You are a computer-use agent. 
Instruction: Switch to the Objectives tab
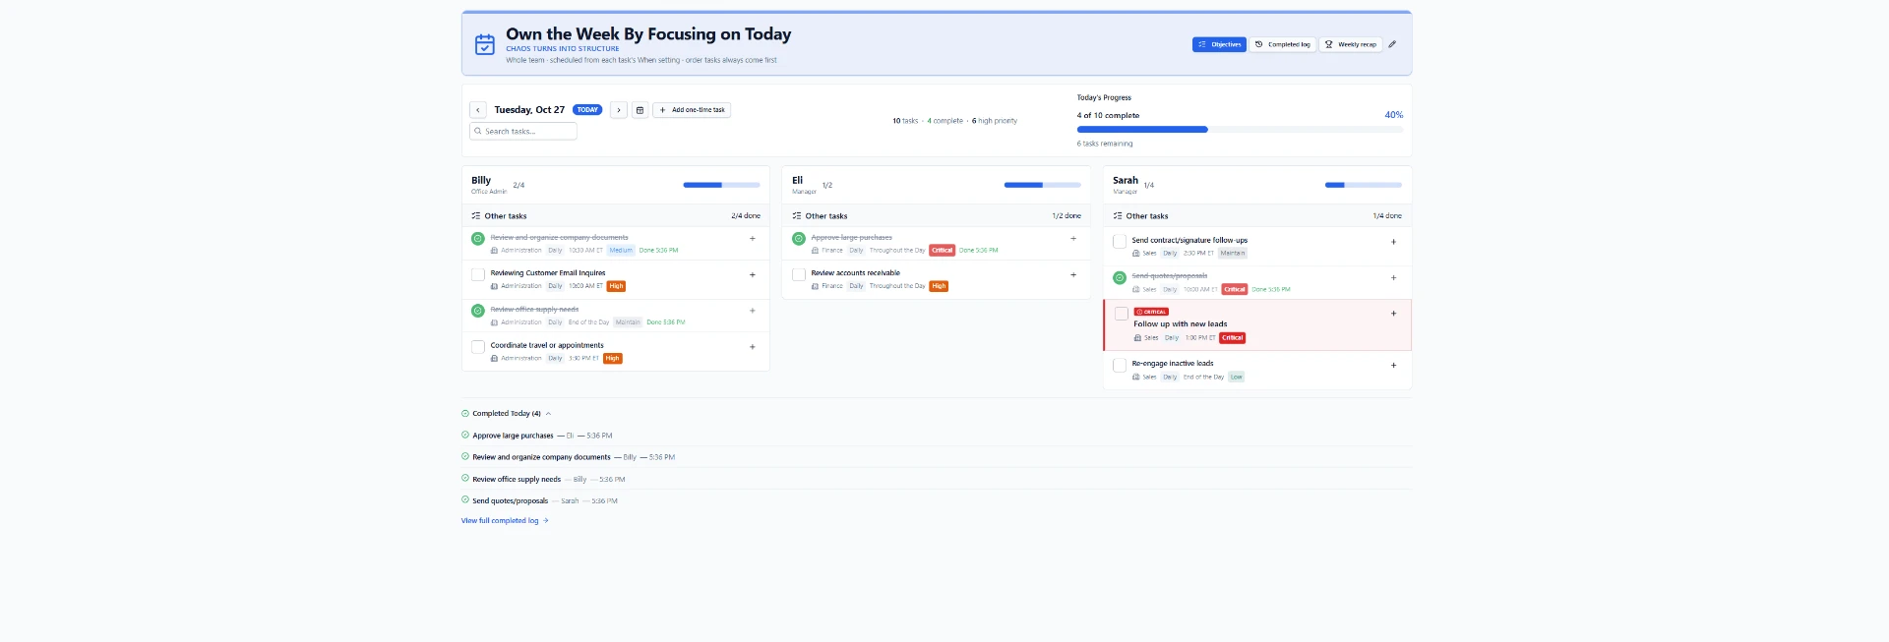coord(1219,44)
